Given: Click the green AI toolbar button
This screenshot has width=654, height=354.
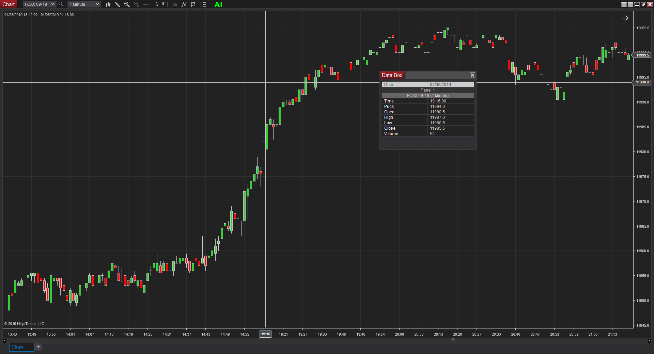Looking at the screenshot, I should tap(218, 4).
